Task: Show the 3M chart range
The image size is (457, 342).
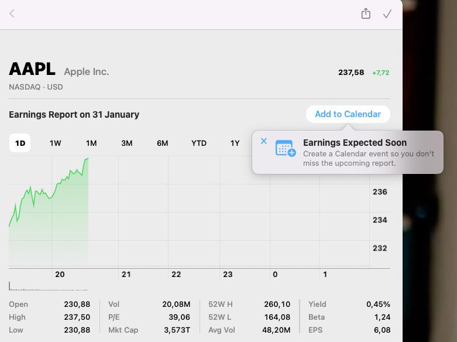Action: click(x=127, y=143)
